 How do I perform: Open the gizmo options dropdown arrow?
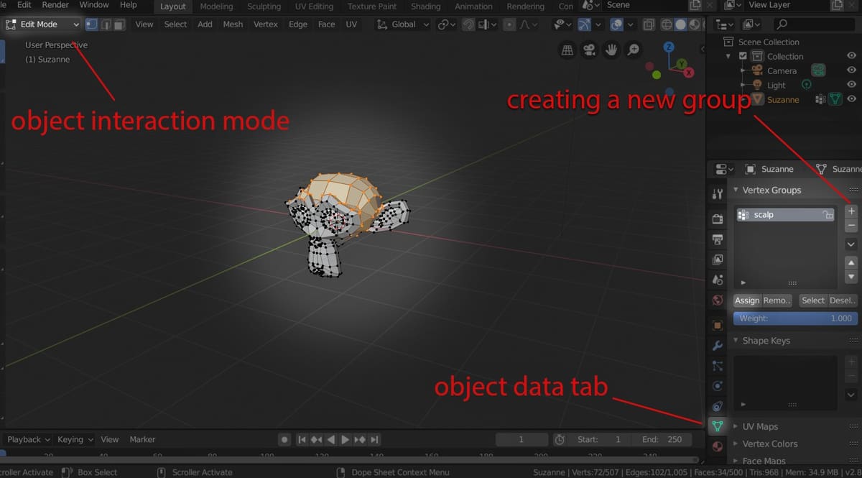tap(599, 24)
